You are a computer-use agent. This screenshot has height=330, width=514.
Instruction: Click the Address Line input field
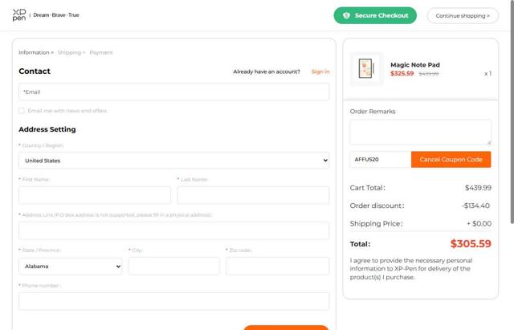point(173,230)
